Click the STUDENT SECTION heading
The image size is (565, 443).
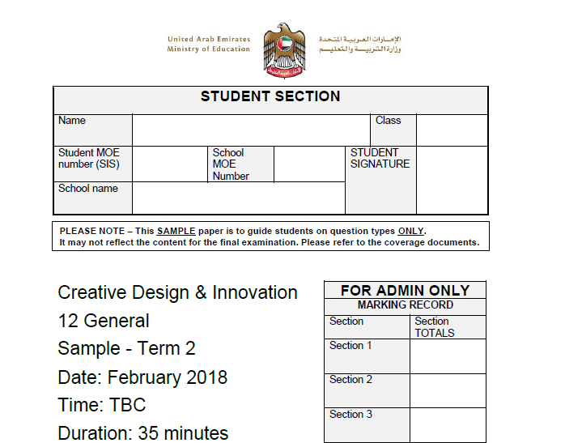270,96
